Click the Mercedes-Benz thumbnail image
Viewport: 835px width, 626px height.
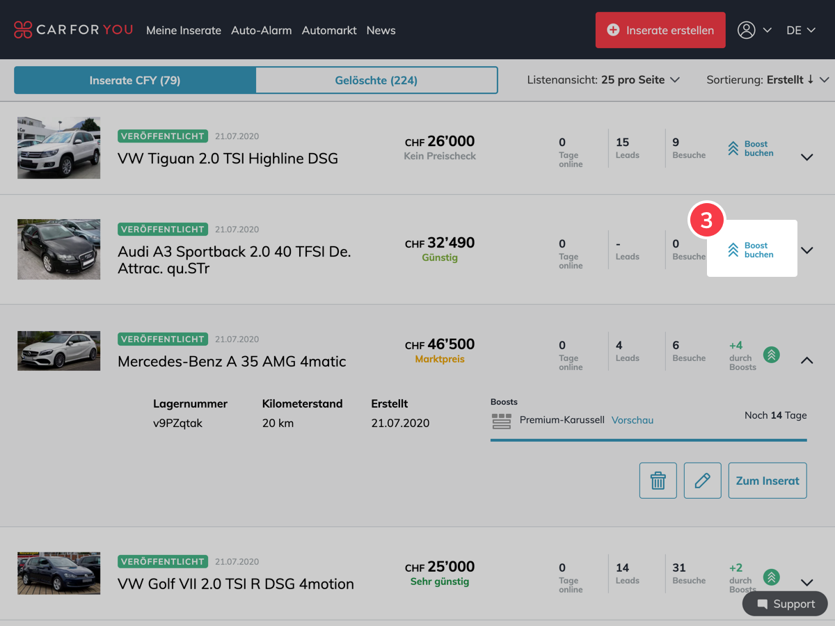click(x=58, y=351)
